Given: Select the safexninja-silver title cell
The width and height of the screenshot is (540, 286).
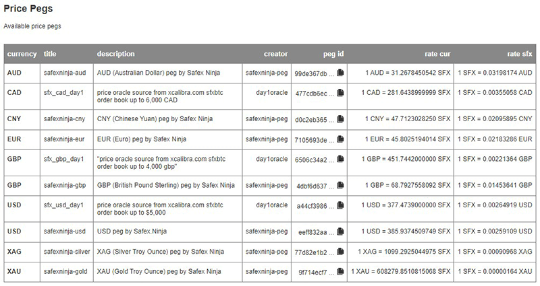Looking at the screenshot, I should (66, 252).
